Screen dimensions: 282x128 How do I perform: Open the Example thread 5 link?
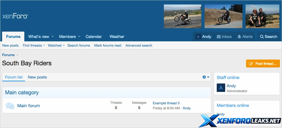pos(166,103)
